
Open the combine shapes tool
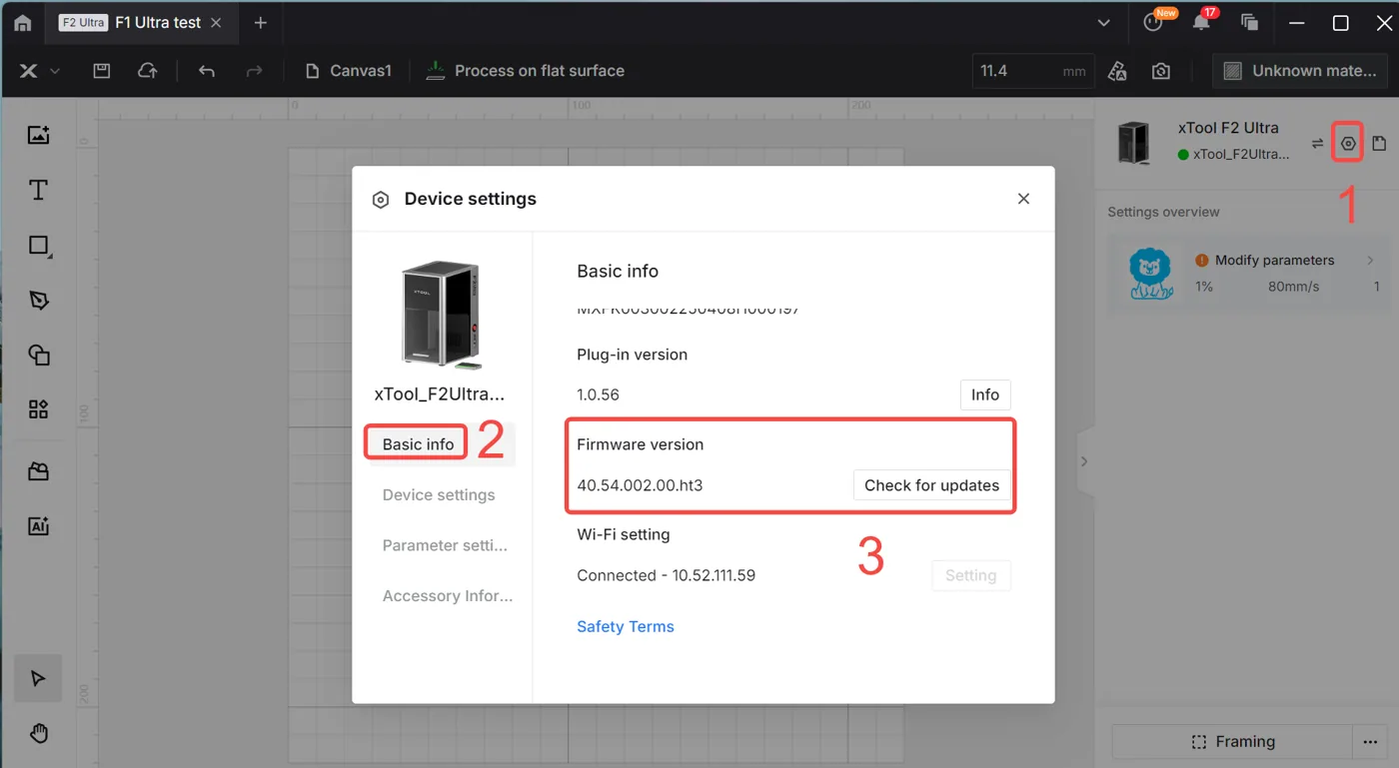click(x=39, y=355)
